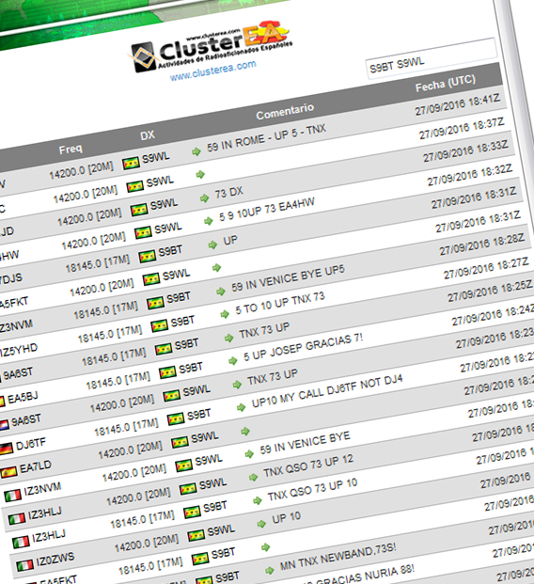Select the comment 5 9 10UP 73 EA4HW
This screenshot has width=534, height=584.
pos(267,210)
